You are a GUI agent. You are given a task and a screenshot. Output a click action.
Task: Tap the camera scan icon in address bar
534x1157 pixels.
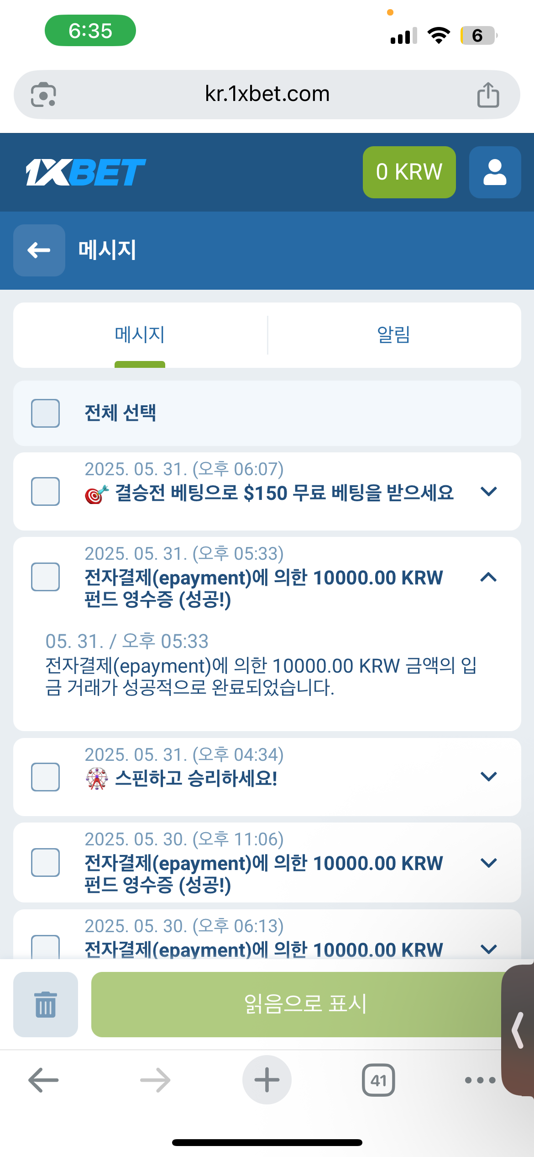[43, 95]
